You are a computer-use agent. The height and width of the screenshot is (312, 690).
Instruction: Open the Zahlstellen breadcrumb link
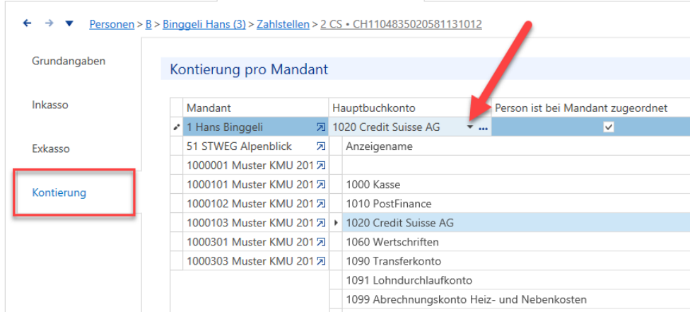(283, 24)
